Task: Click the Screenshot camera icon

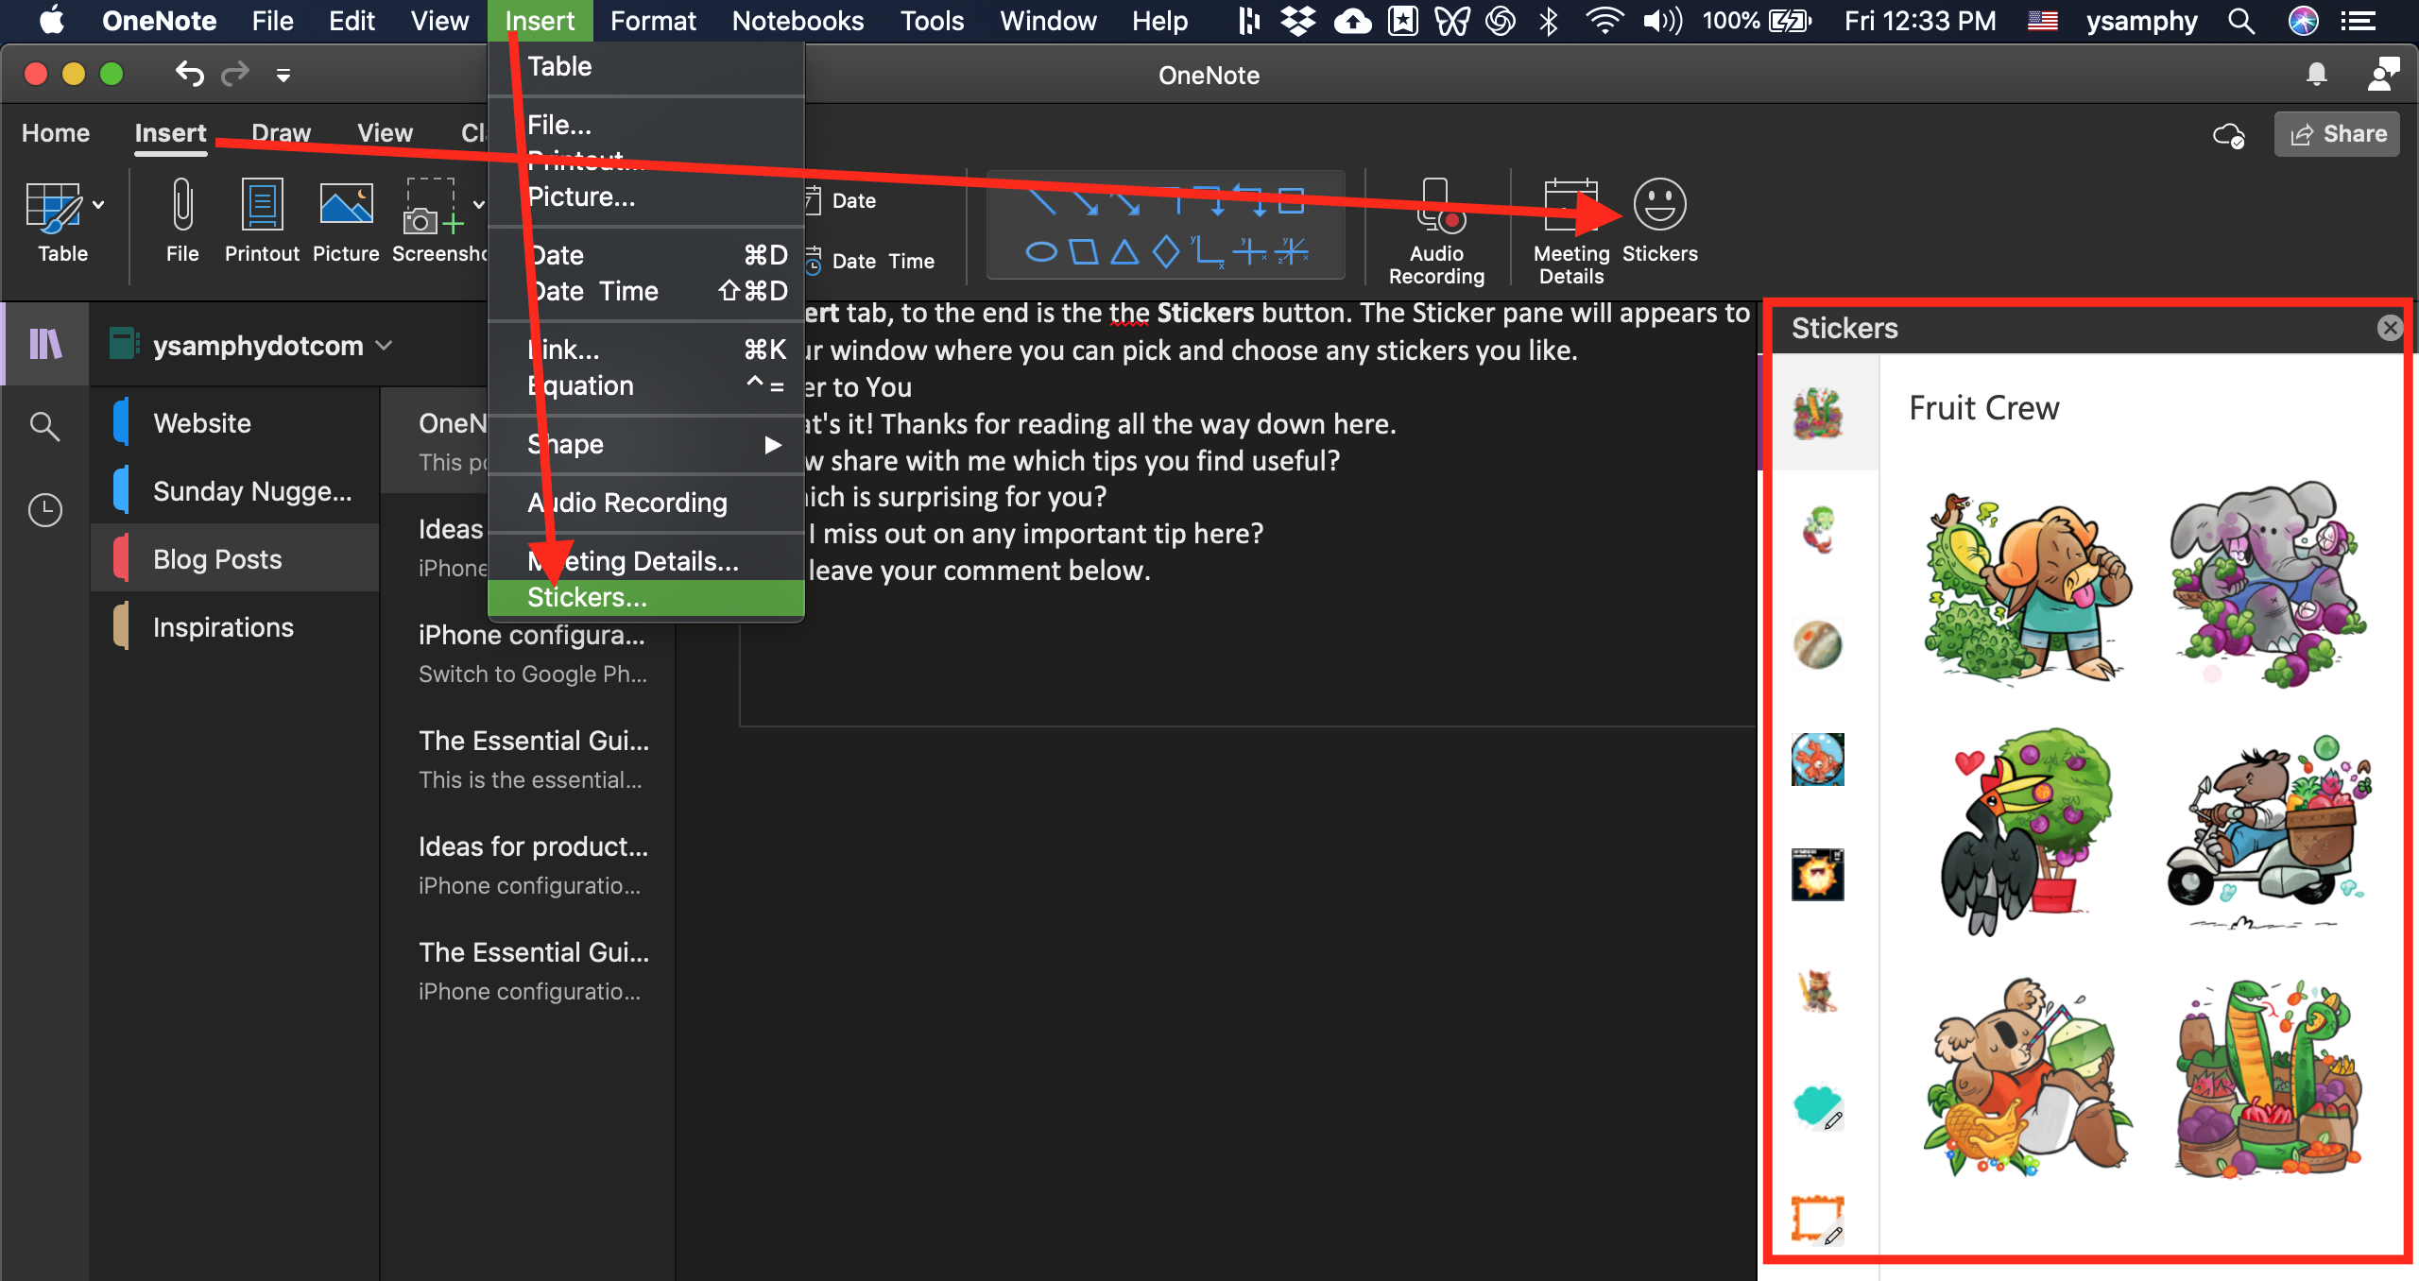Action: 432,205
